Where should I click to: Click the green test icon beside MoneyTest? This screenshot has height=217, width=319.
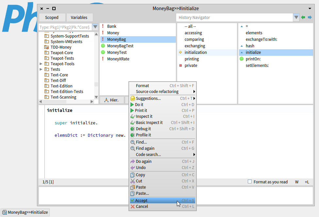pos(103,52)
